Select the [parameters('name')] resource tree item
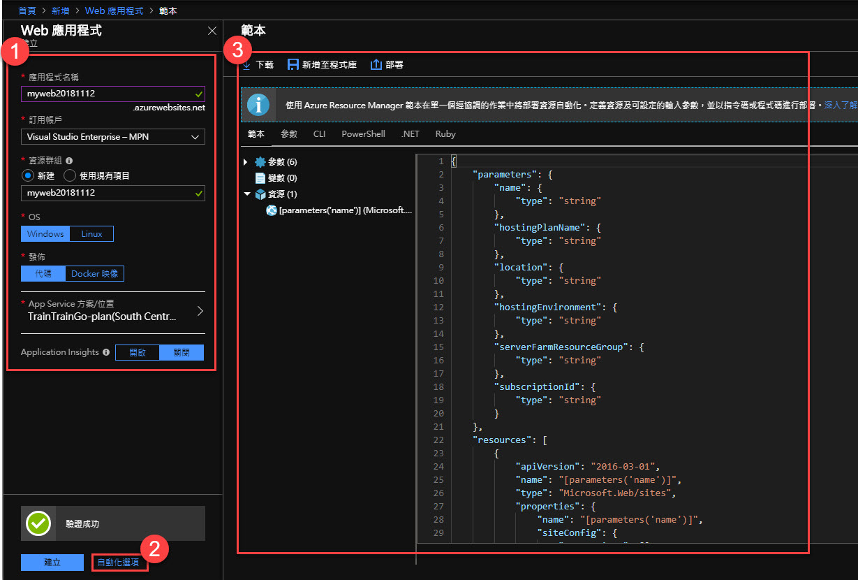 tap(346, 210)
